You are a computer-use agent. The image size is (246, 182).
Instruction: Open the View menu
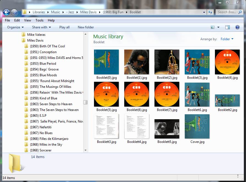[27, 20]
